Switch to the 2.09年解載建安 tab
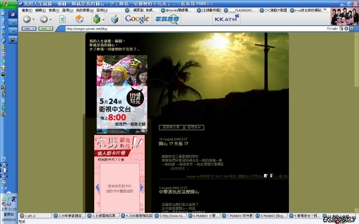Image resolution: width=359 pixels, height=224 pixels. (x=69, y=216)
